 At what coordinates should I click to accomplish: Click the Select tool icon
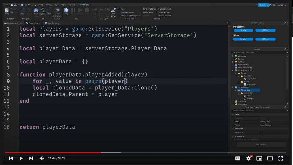[x=49, y=10]
